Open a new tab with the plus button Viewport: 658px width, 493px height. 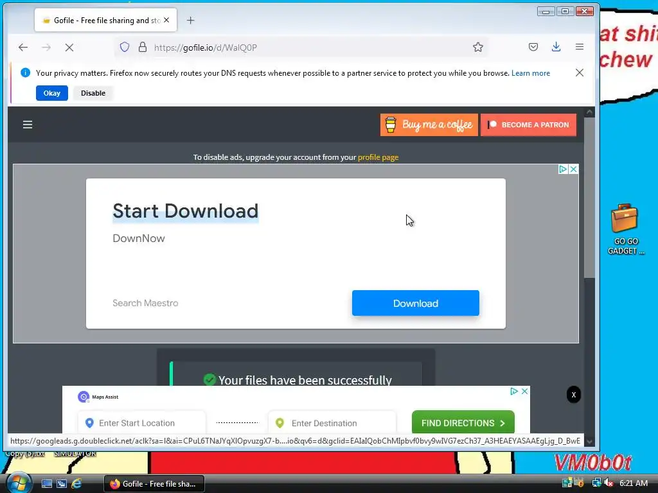190,20
